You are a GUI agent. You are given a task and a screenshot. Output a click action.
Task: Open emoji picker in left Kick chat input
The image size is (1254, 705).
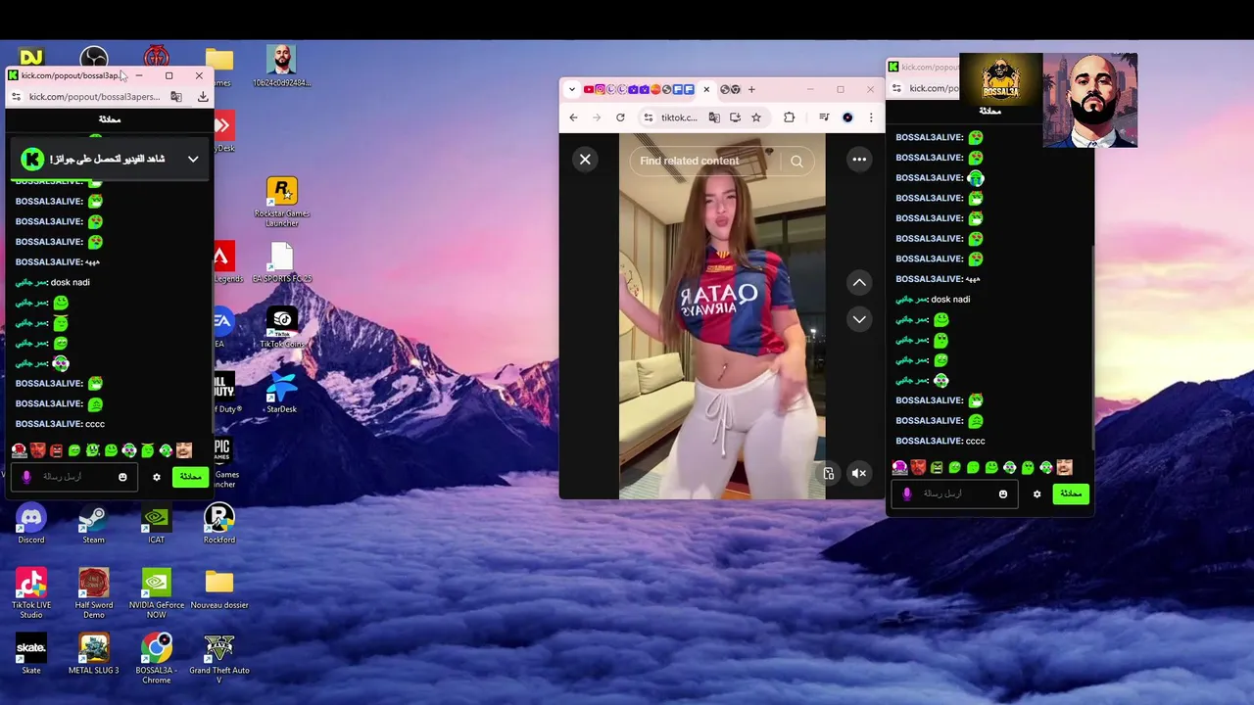(x=122, y=477)
